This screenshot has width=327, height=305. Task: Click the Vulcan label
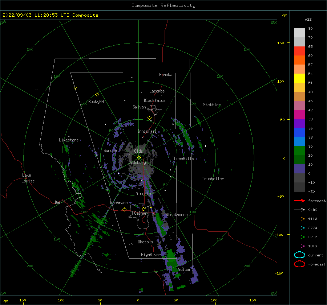pos(185,269)
